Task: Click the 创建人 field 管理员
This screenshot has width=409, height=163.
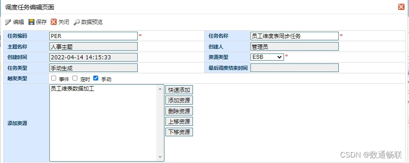Action: click(294, 47)
